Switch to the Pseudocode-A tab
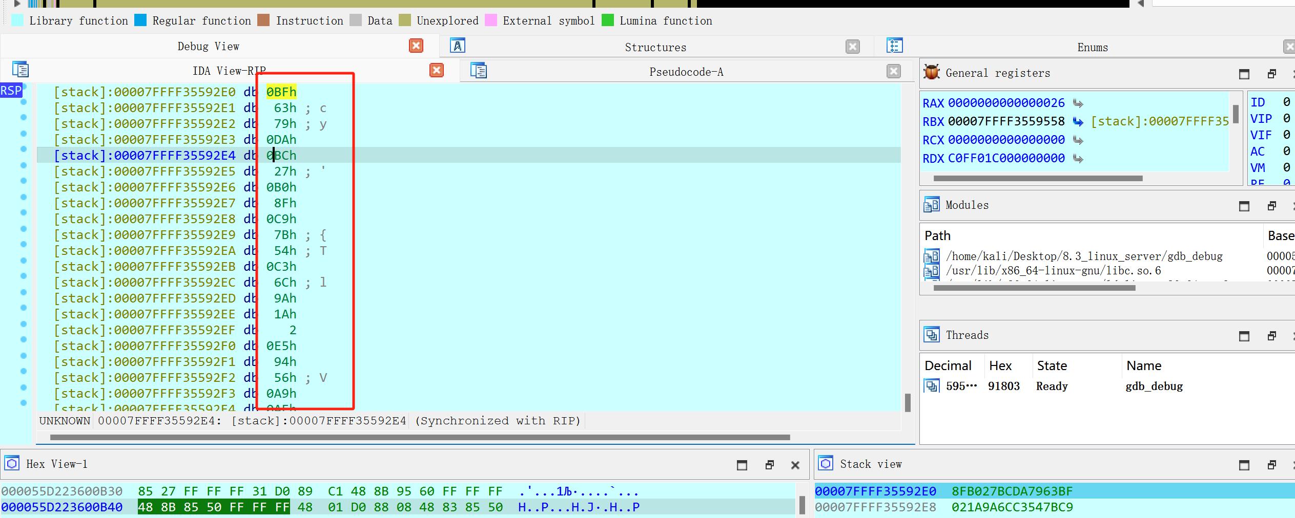This screenshot has height=518, width=1295. [686, 72]
